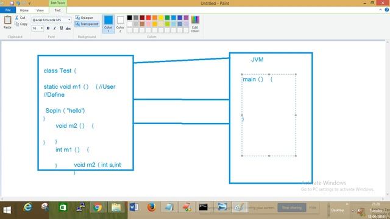Click the Undo icon in the title bar
Screen dimensions: 390x219
[18, 3]
